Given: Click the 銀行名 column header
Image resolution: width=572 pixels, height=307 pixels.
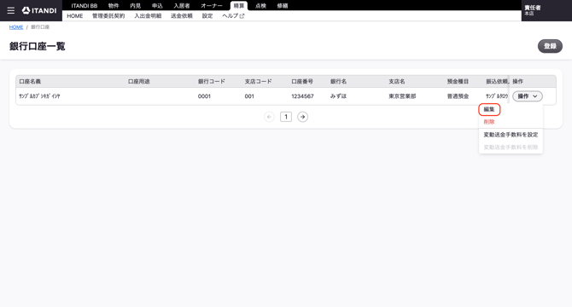Looking at the screenshot, I should (339, 82).
